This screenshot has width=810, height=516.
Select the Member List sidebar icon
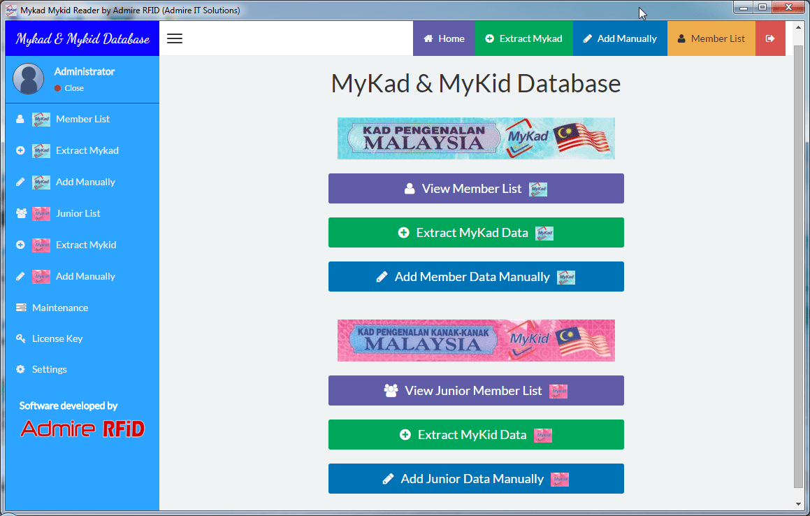22,119
